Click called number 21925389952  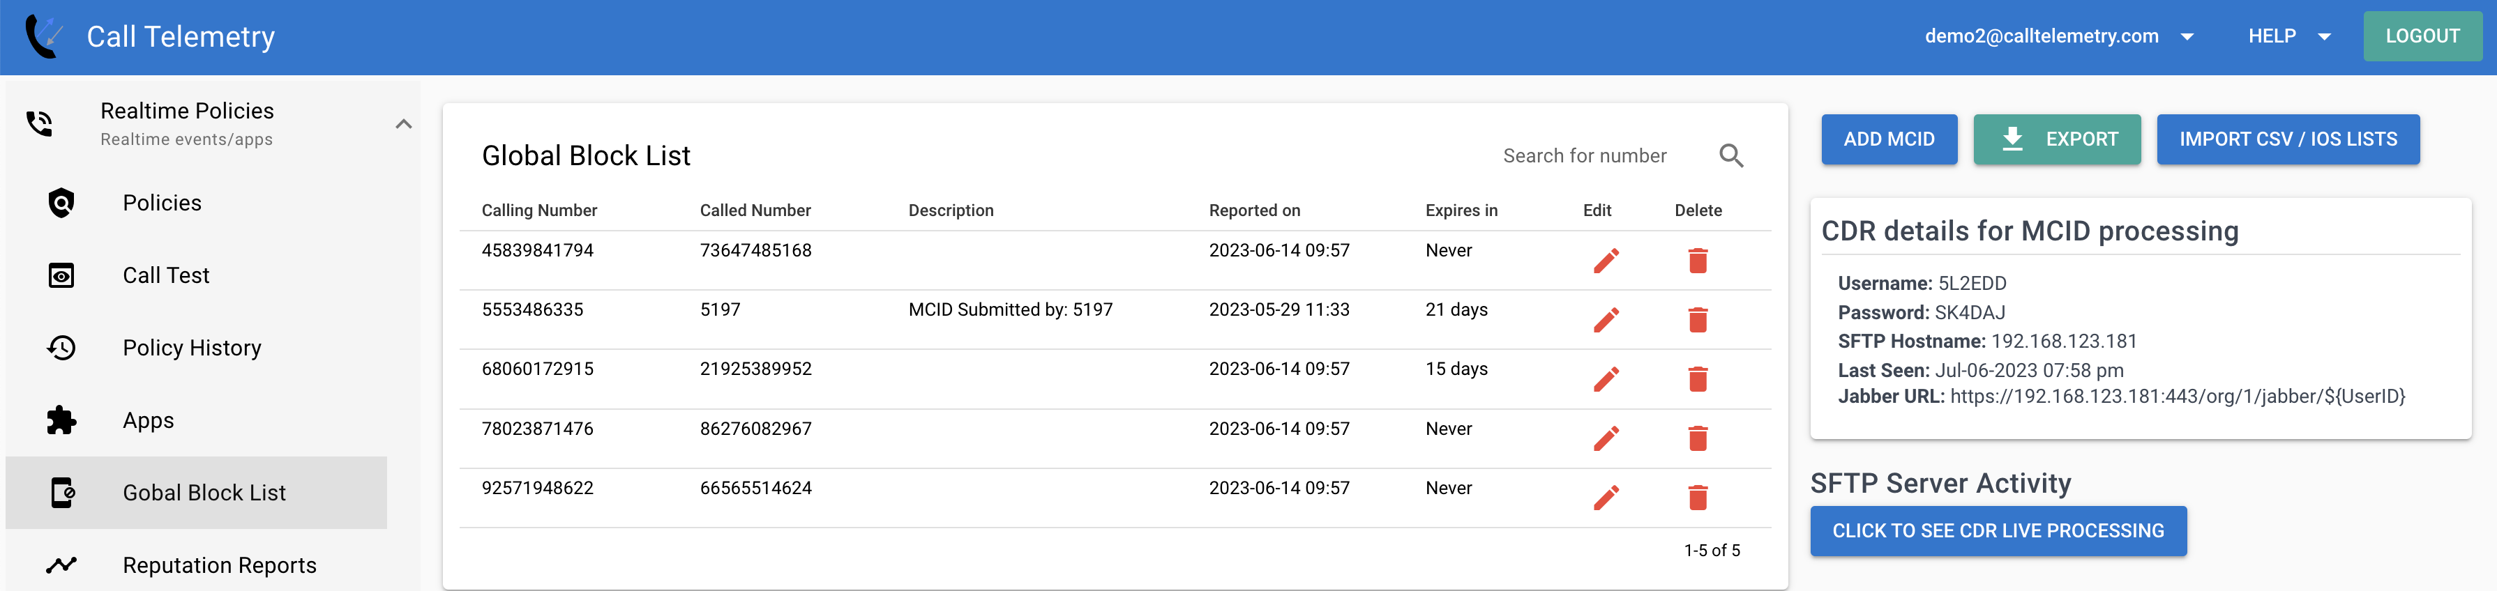[x=755, y=369]
